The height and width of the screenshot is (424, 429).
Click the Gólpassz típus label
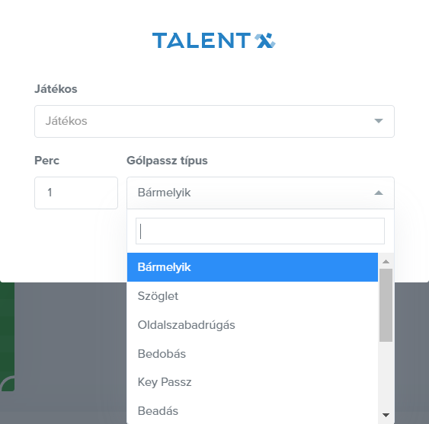pyautogui.click(x=167, y=161)
